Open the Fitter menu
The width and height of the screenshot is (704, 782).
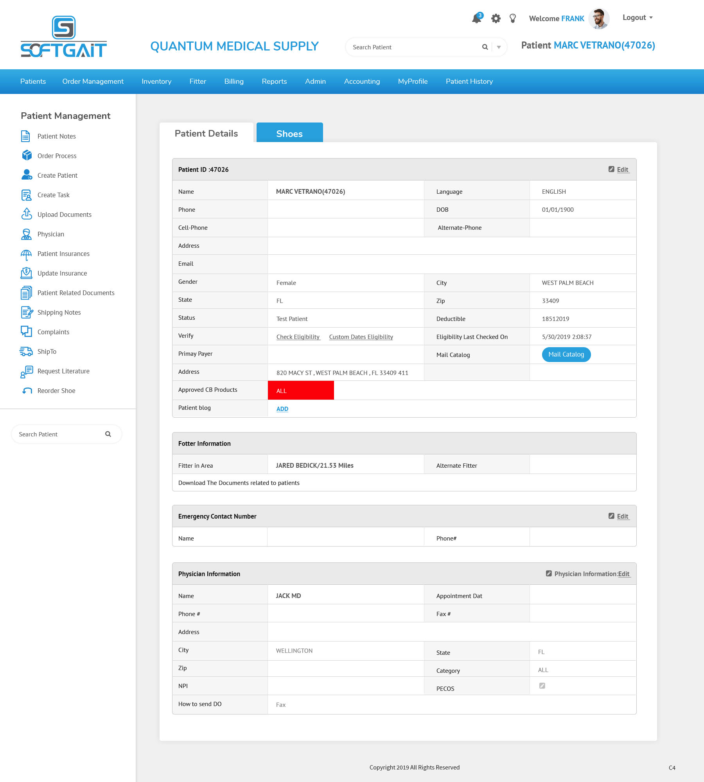click(198, 81)
